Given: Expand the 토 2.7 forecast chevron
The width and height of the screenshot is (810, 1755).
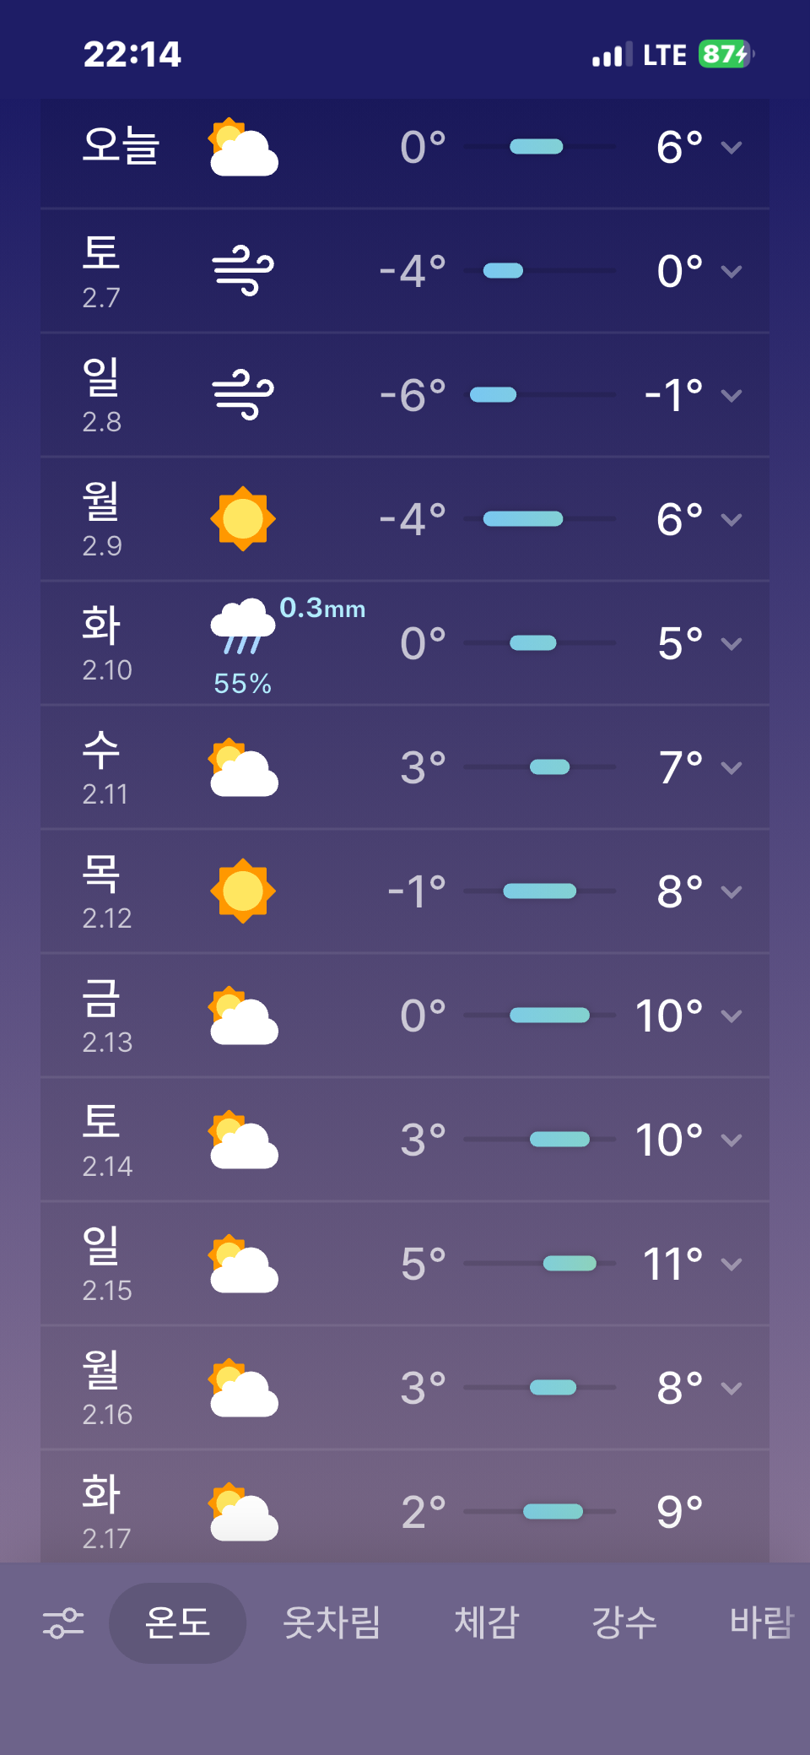Looking at the screenshot, I should (x=732, y=271).
